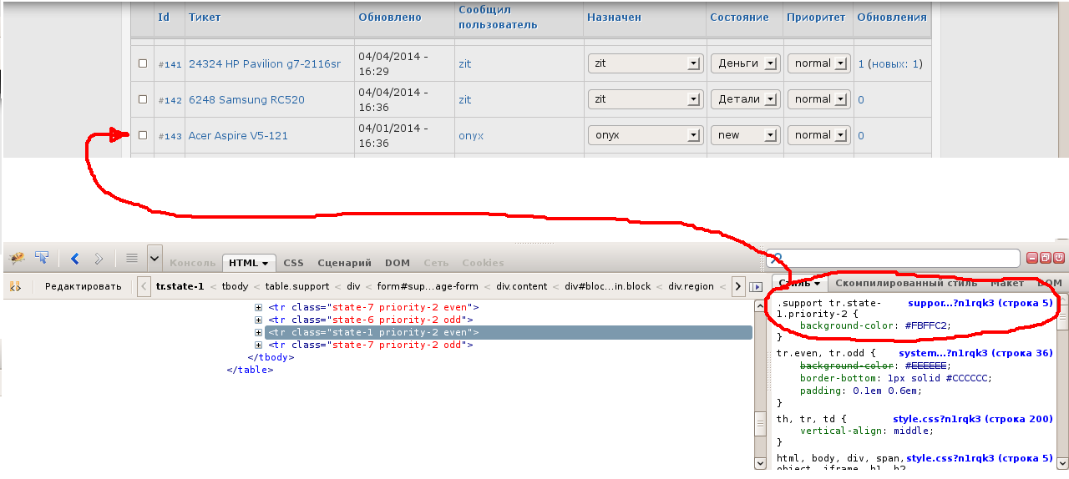Open user onyx profile link
This screenshot has width=1069, height=479.
(x=471, y=135)
